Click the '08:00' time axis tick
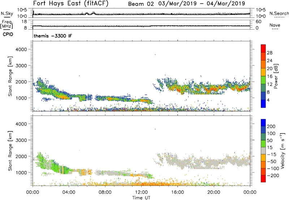289x200 pixels. 105,192
